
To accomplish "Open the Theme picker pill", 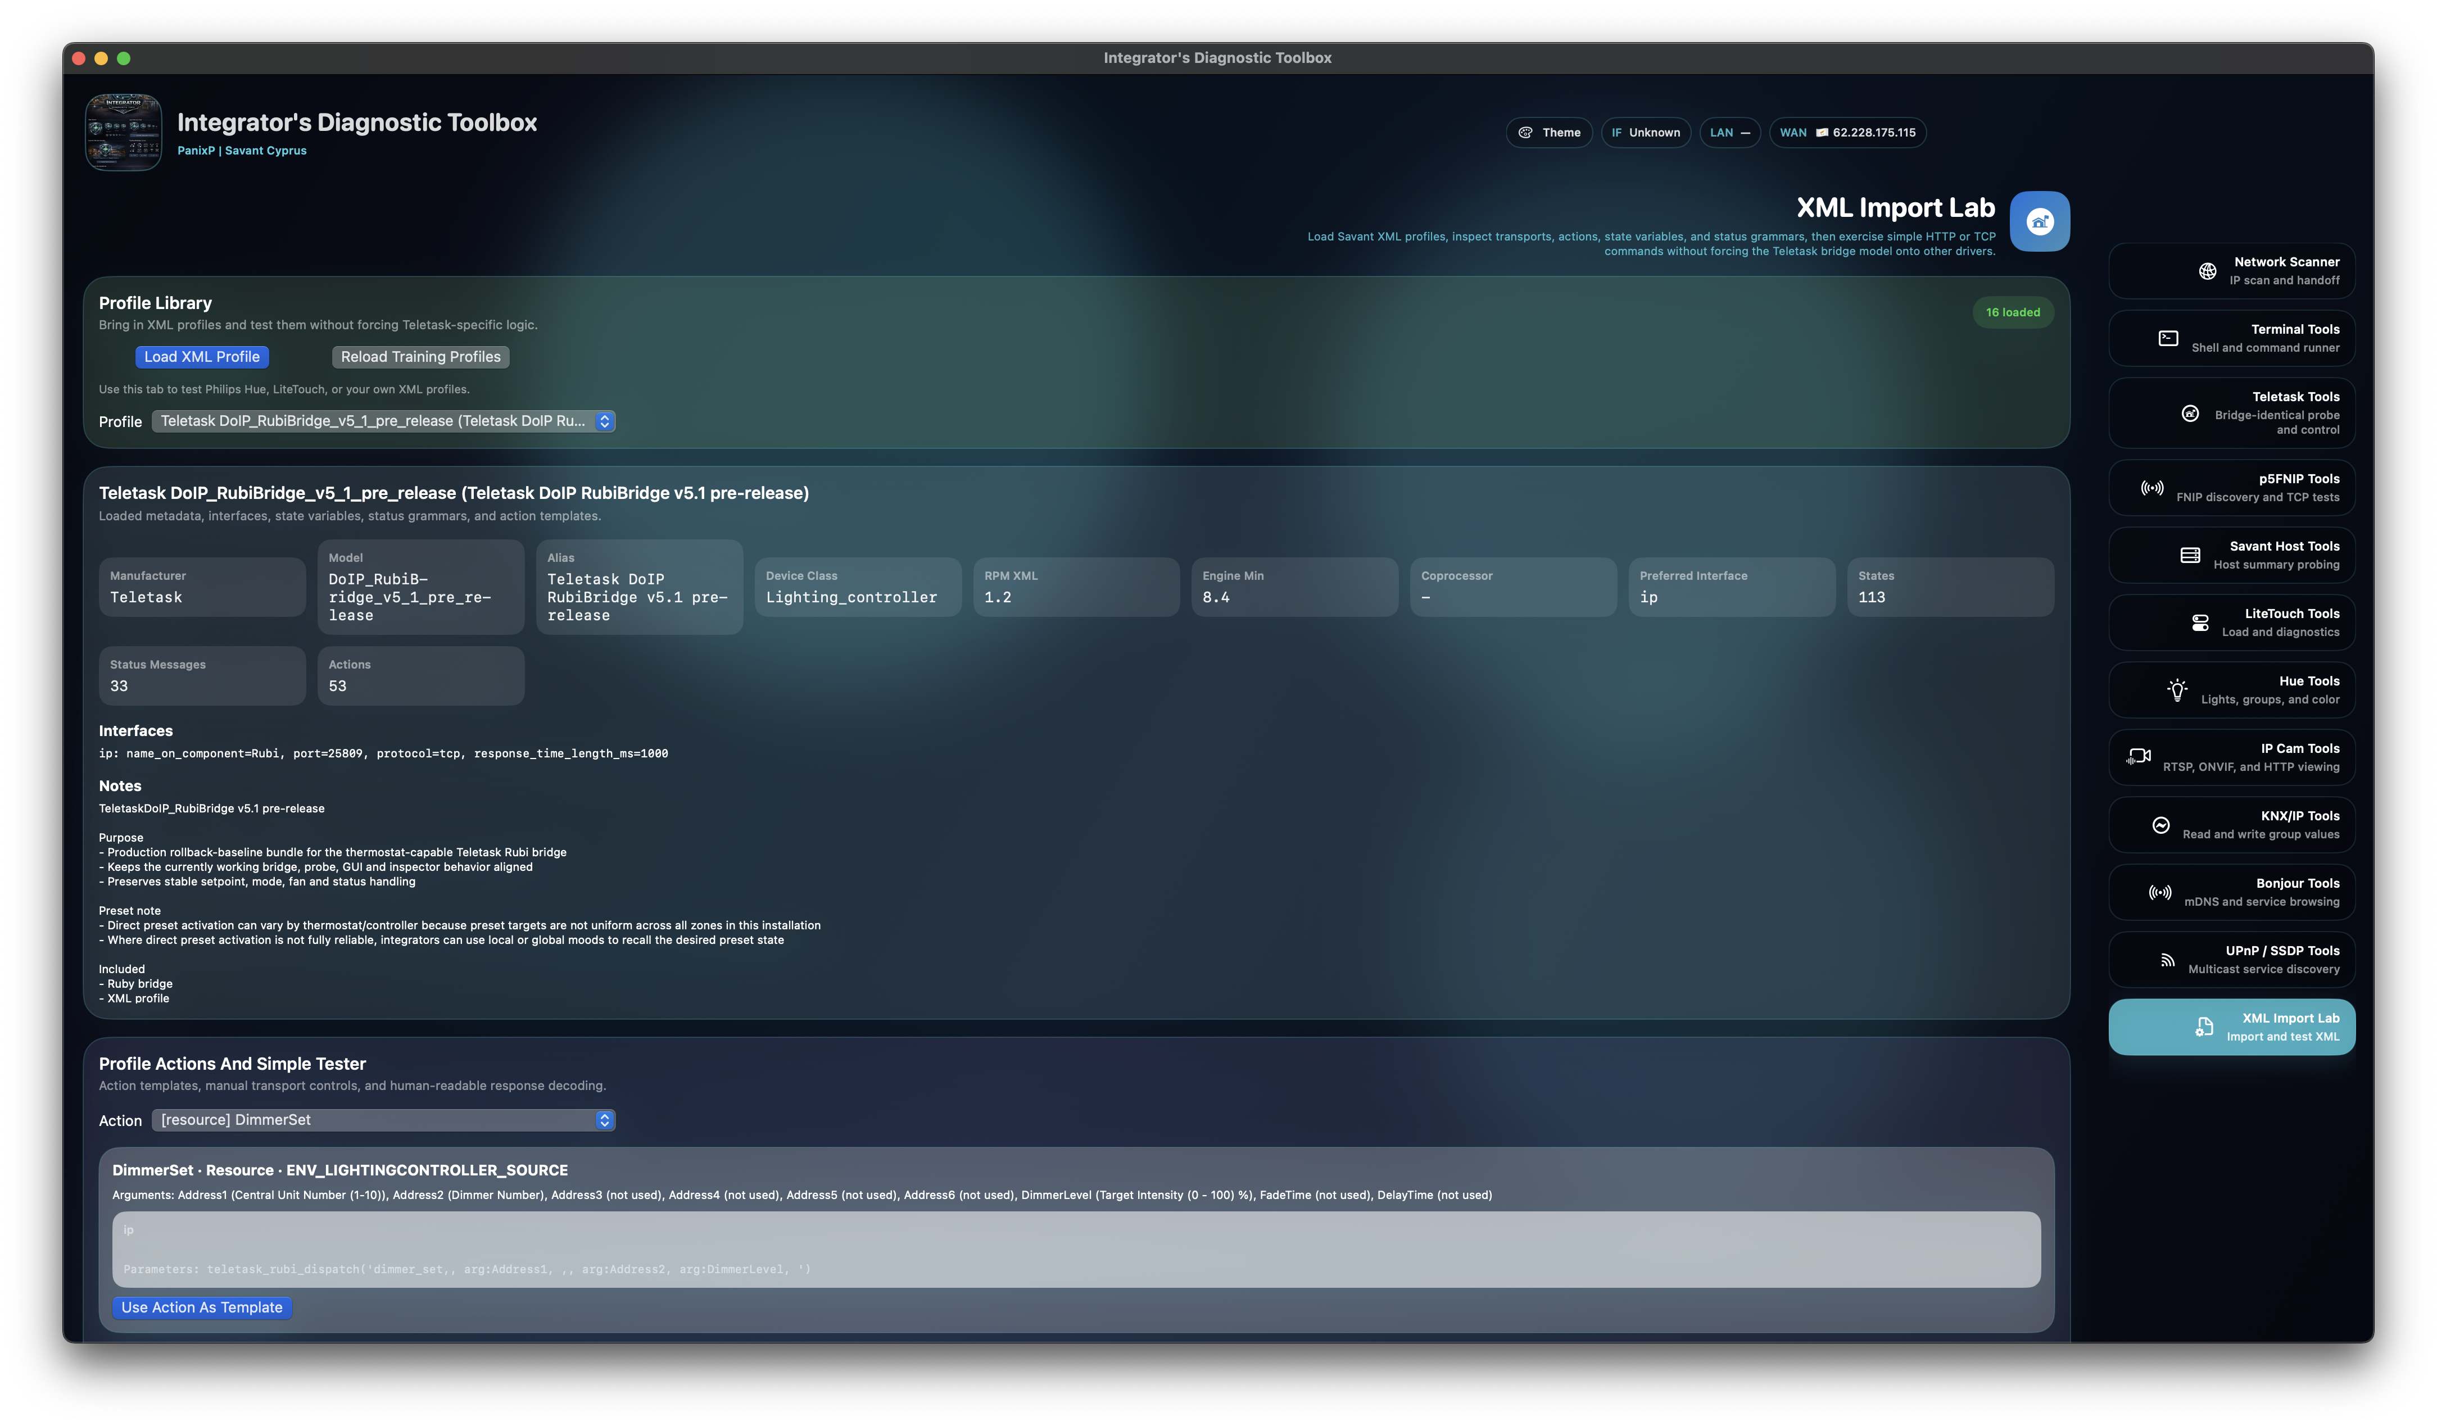I will tap(1549, 133).
